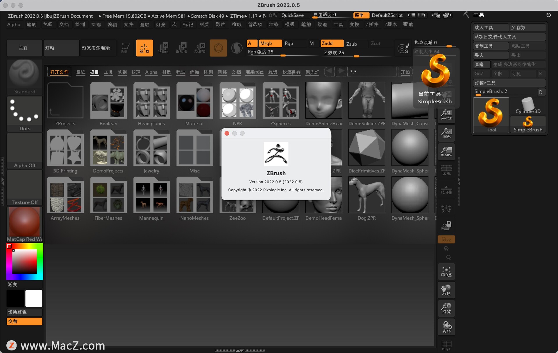Open the 帮助 help menu
This screenshot has width=558, height=353.
[408, 24]
